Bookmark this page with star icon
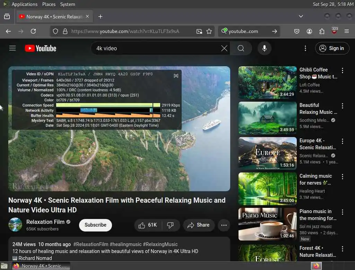 [209, 31]
